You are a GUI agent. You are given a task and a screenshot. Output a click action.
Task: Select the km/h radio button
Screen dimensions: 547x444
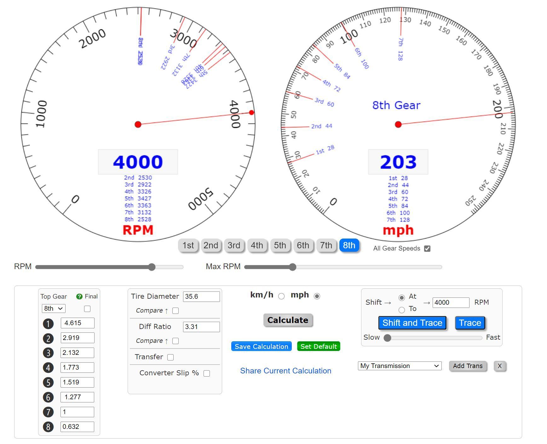tap(281, 296)
